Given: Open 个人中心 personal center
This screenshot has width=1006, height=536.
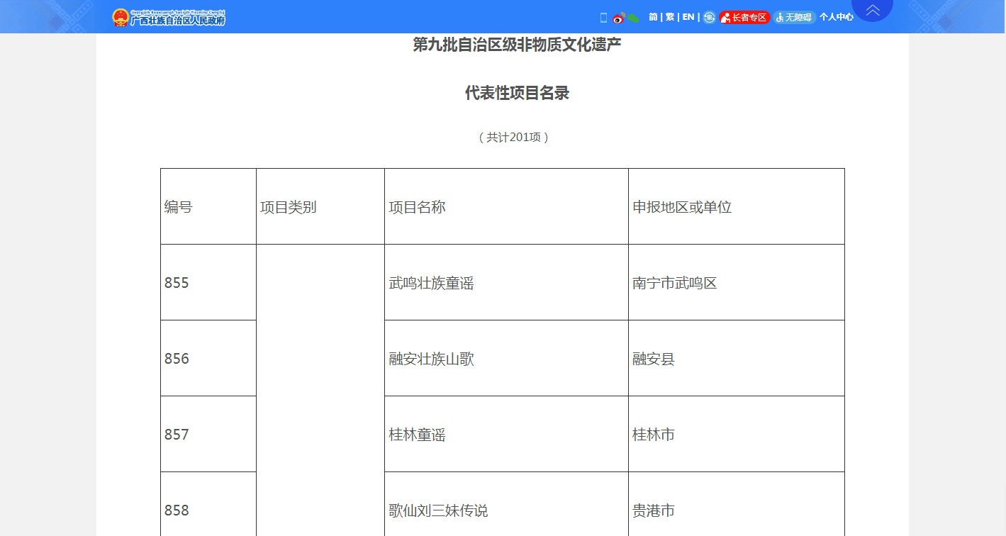Looking at the screenshot, I should (837, 17).
